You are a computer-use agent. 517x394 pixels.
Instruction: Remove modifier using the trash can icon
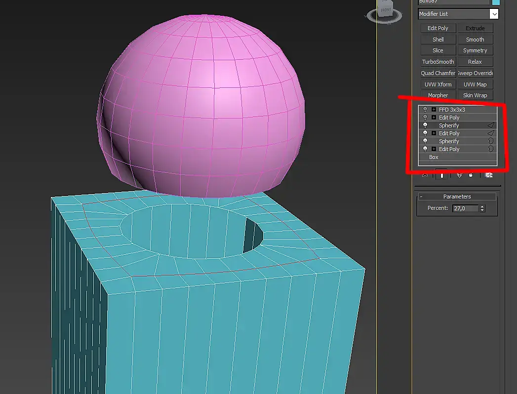(x=471, y=175)
